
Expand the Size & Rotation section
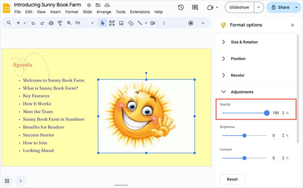[244, 42]
